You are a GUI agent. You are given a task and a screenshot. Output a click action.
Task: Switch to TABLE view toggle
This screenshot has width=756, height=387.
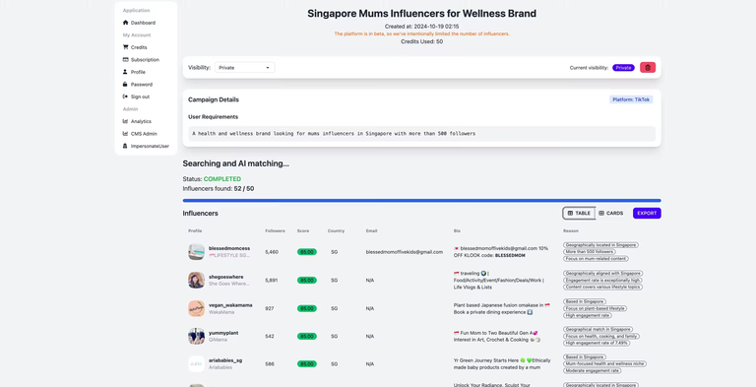point(579,213)
